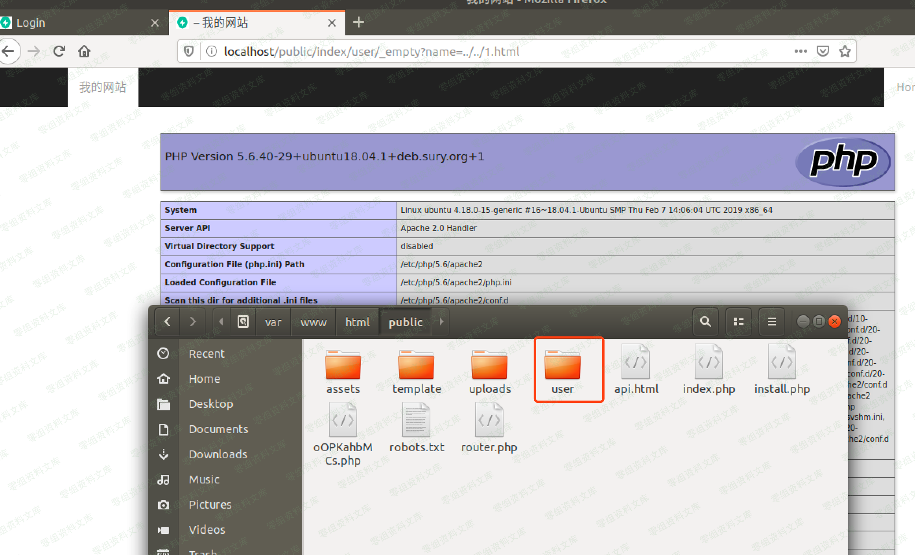
Task: Expand path bar right arrow
Action: click(x=441, y=322)
